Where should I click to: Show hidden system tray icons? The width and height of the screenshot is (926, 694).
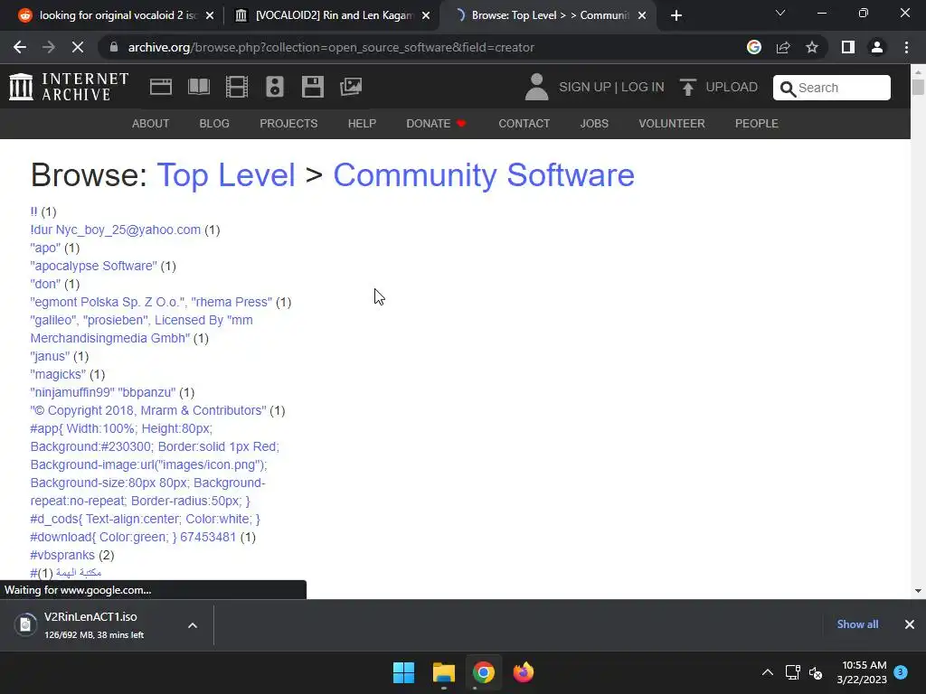tap(767, 672)
